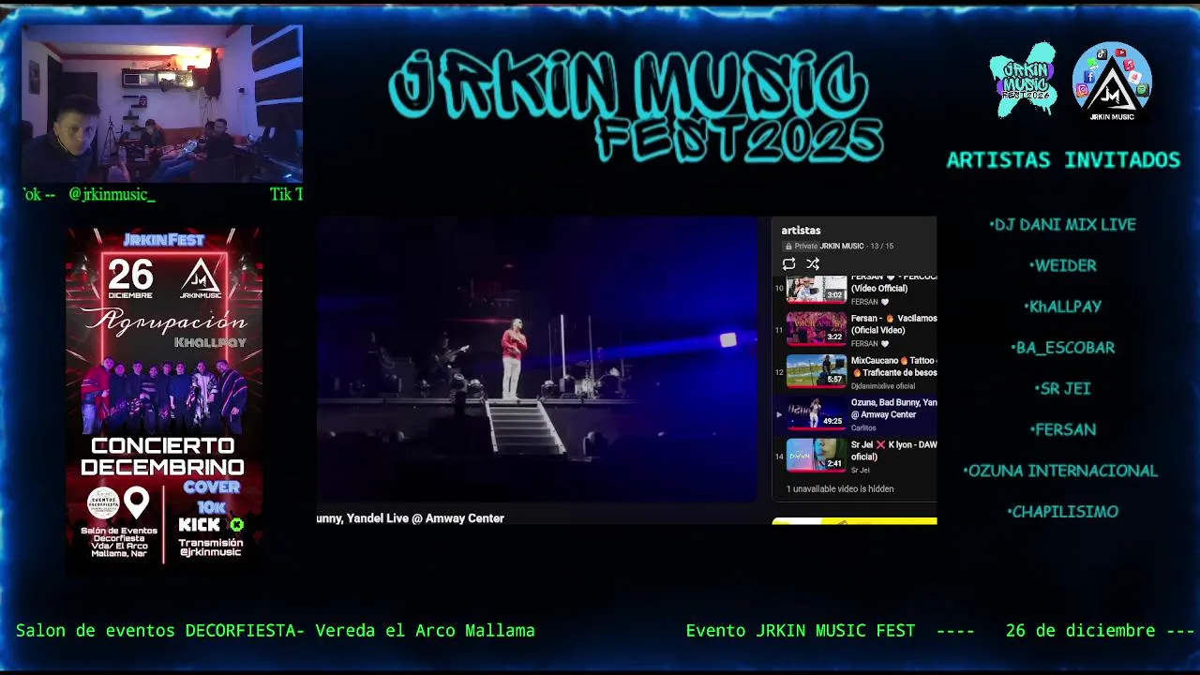1200x675 pixels.
Task: Open the Carlitos channel name
Action: (863, 428)
